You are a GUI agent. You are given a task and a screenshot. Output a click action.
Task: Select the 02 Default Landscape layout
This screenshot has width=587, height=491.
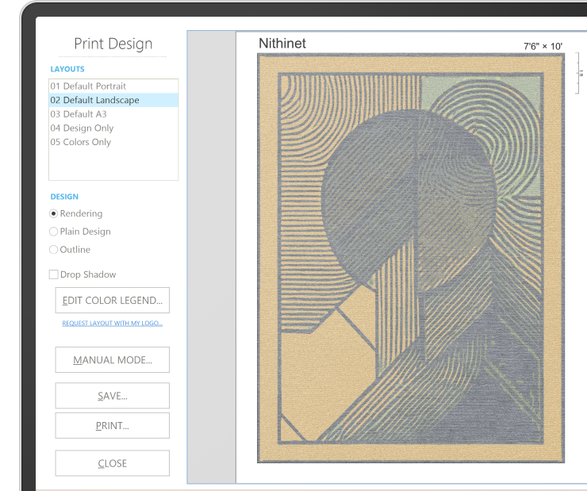coord(94,100)
